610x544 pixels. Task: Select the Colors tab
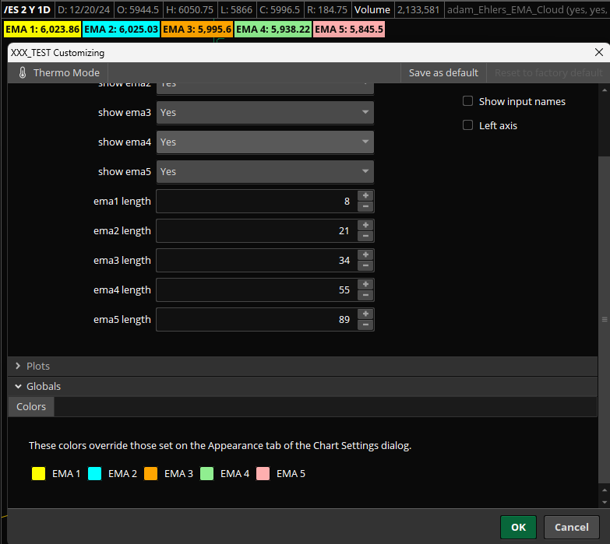coord(31,406)
